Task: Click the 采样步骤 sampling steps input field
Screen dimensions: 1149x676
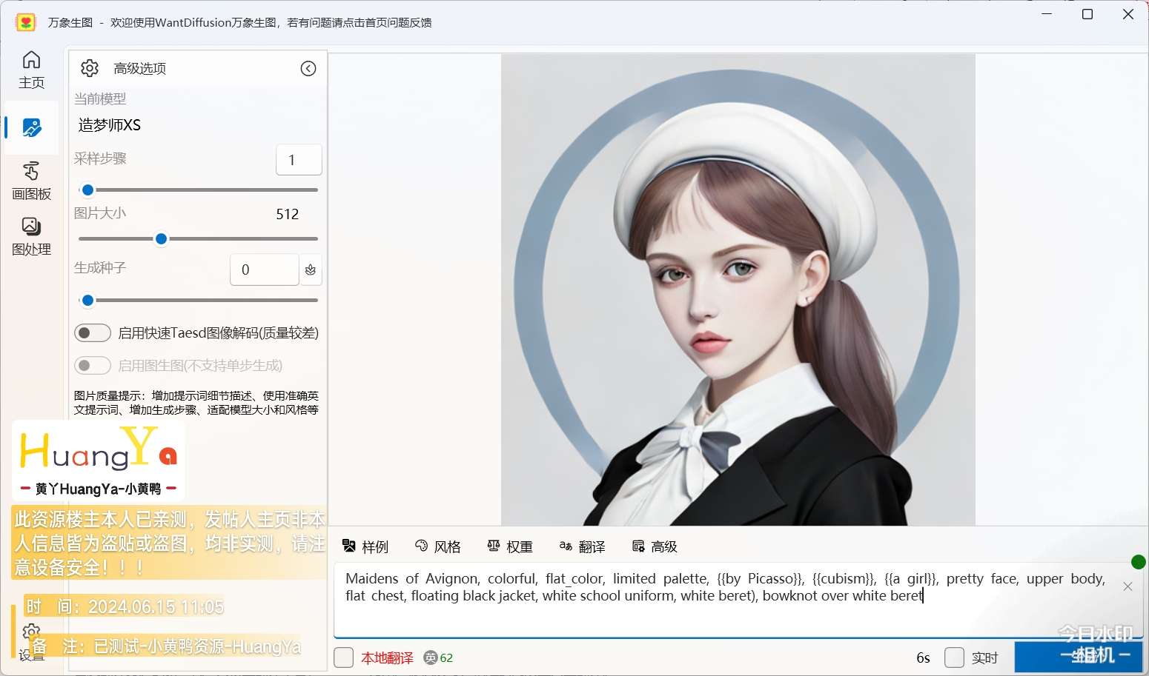Action: (x=299, y=160)
